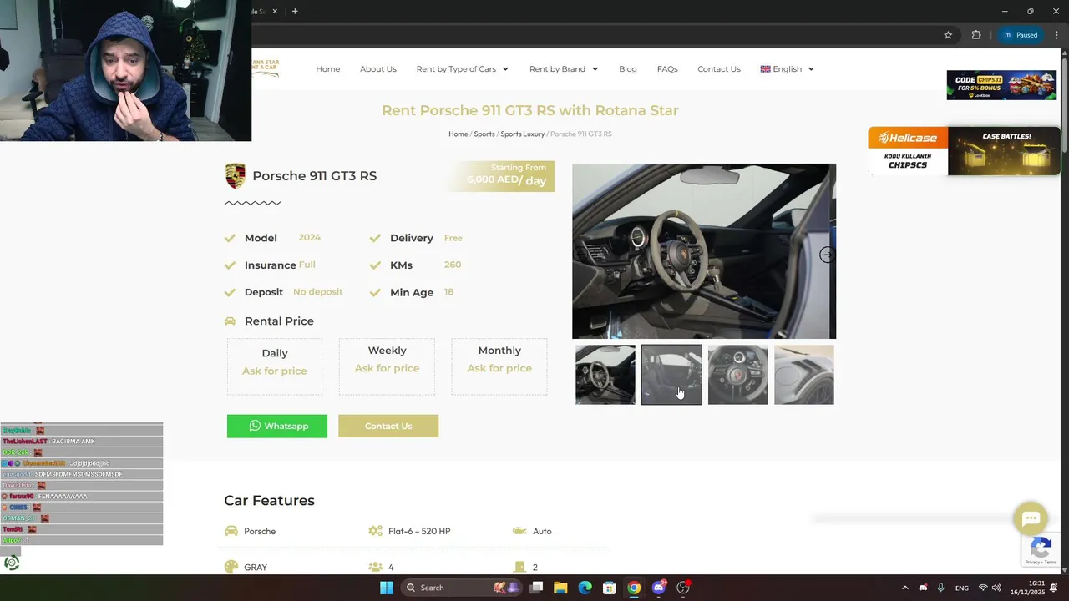Image resolution: width=1069 pixels, height=601 pixels.
Task: Open Task View in the taskbar
Action: click(x=536, y=588)
